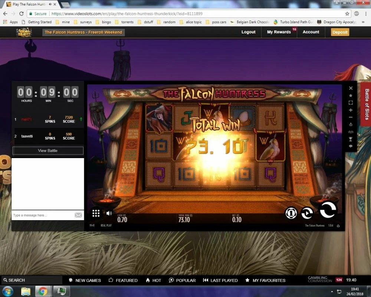Open Popular games category
This screenshot has height=297, width=371.
point(182,280)
